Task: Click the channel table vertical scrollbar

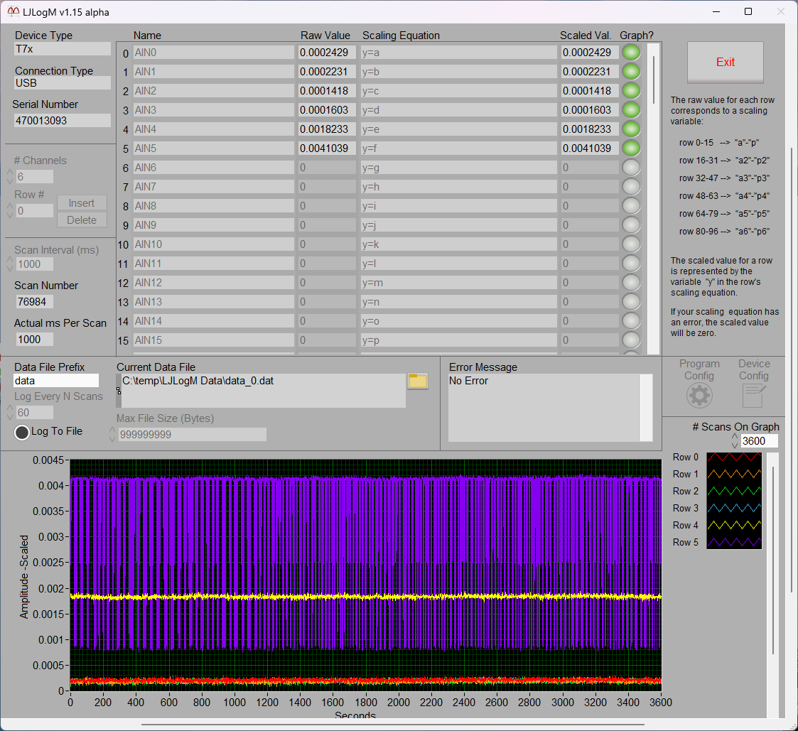Action: [654, 78]
